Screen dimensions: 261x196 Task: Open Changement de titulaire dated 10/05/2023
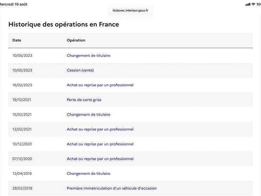click(88, 56)
